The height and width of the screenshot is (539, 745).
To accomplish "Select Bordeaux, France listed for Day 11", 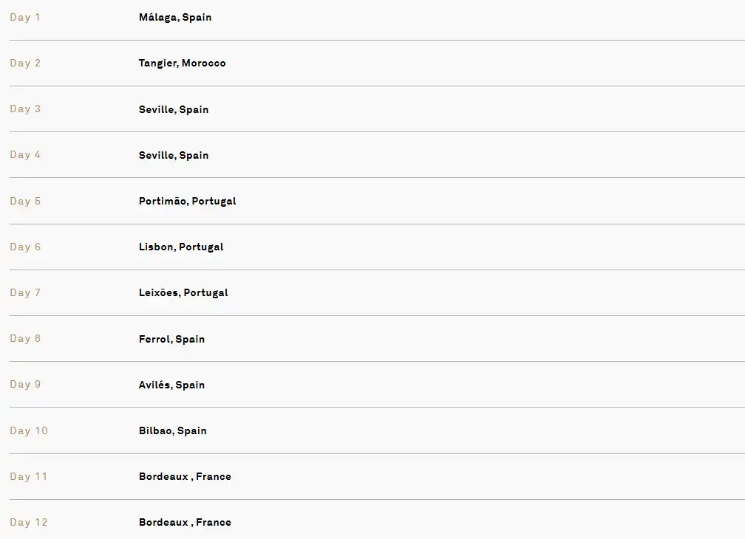I will click(185, 476).
